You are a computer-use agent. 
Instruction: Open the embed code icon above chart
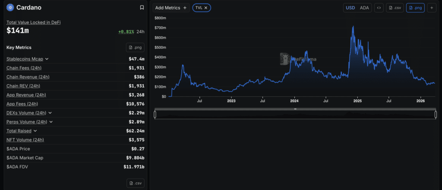coord(379,8)
